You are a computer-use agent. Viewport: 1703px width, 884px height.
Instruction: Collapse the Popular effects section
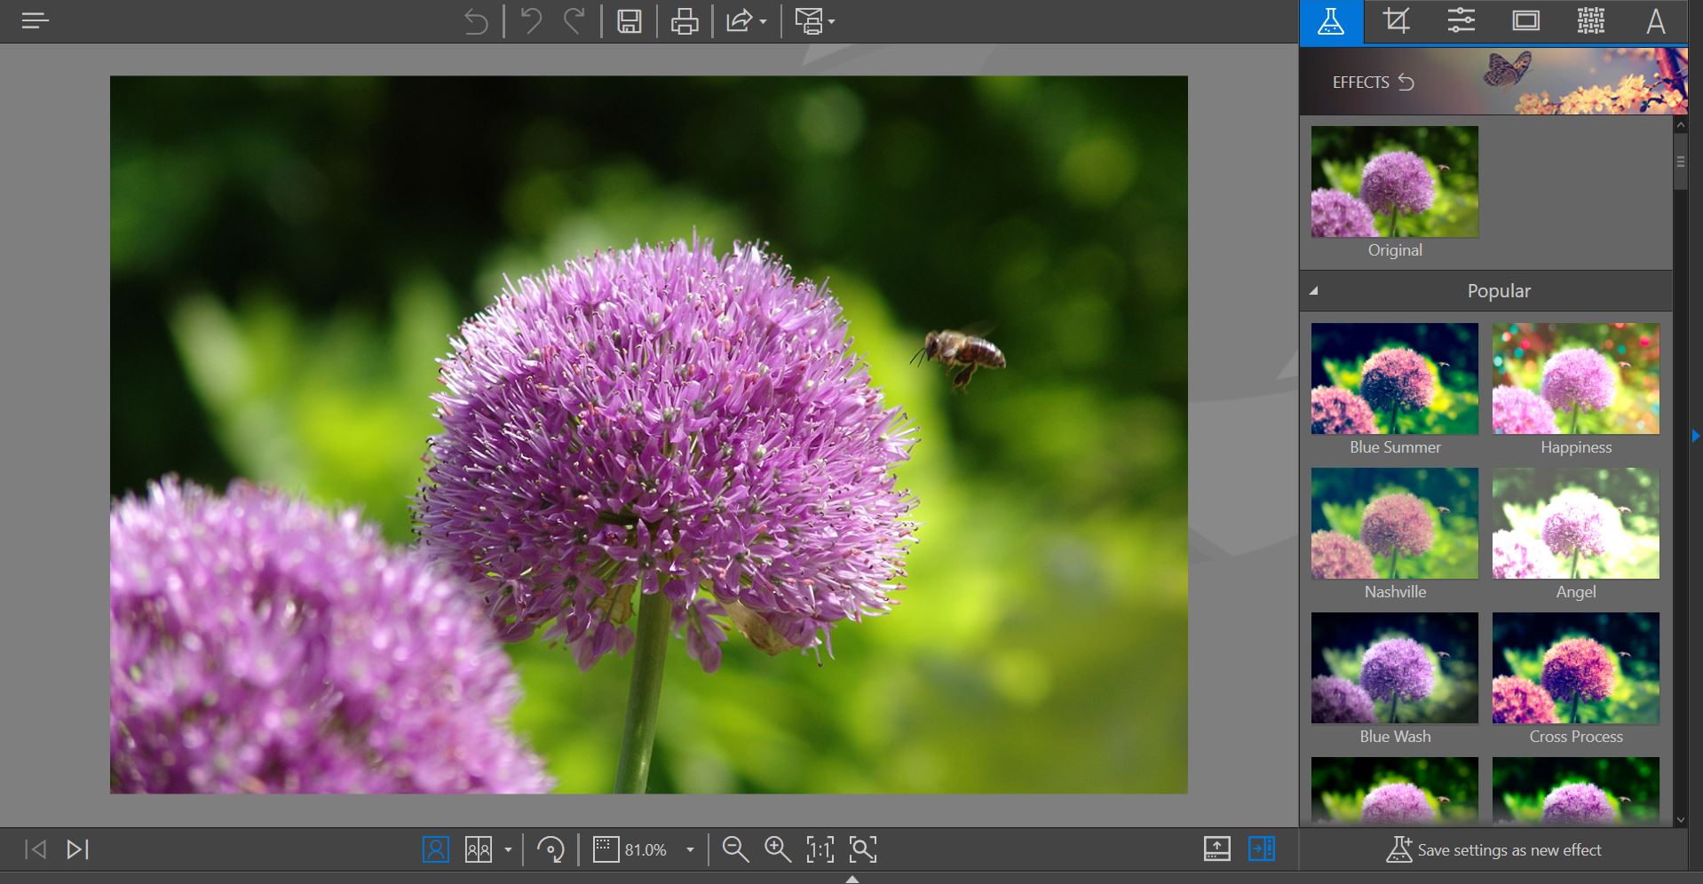click(x=1313, y=290)
